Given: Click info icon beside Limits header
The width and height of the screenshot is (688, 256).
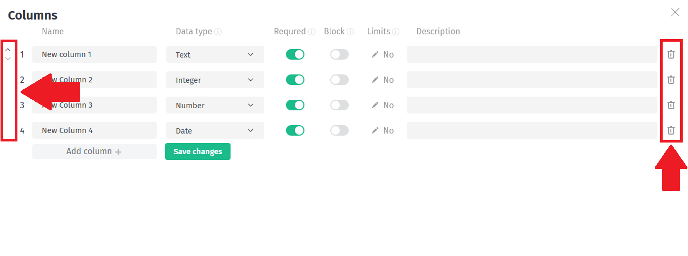Looking at the screenshot, I should (x=396, y=32).
